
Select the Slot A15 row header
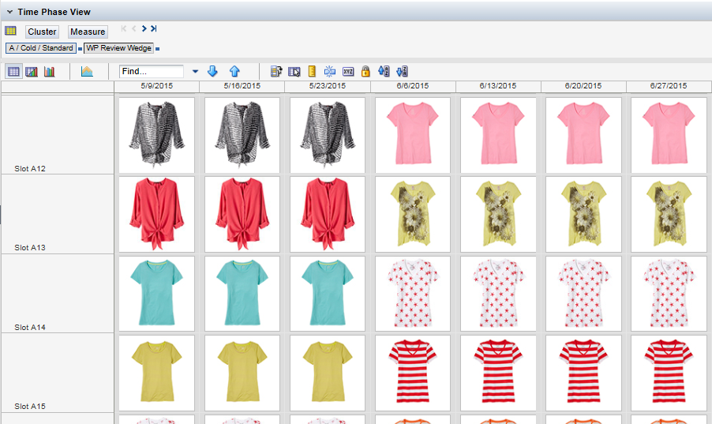pyautogui.click(x=57, y=373)
